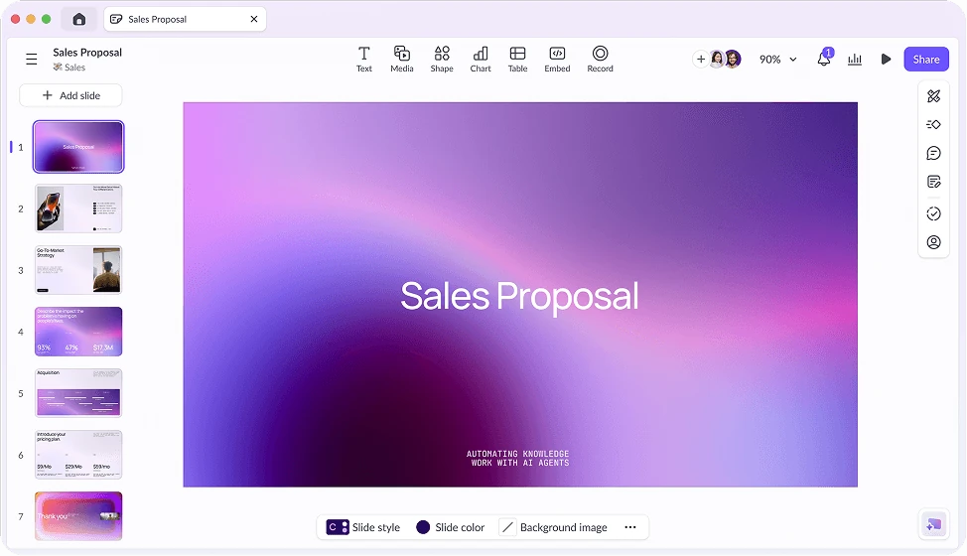The image size is (967, 556).
Task: Select slide 3 Go-To-Market Strategy thumbnail
Action: point(78,270)
